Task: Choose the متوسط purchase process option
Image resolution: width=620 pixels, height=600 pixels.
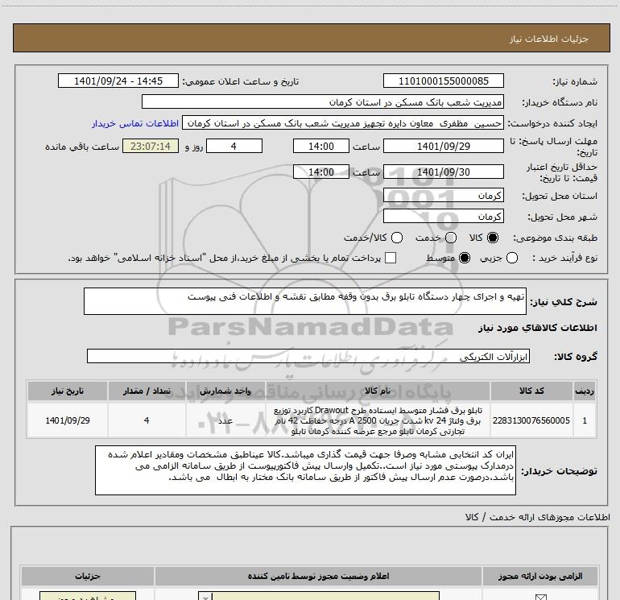Action: click(465, 258)
